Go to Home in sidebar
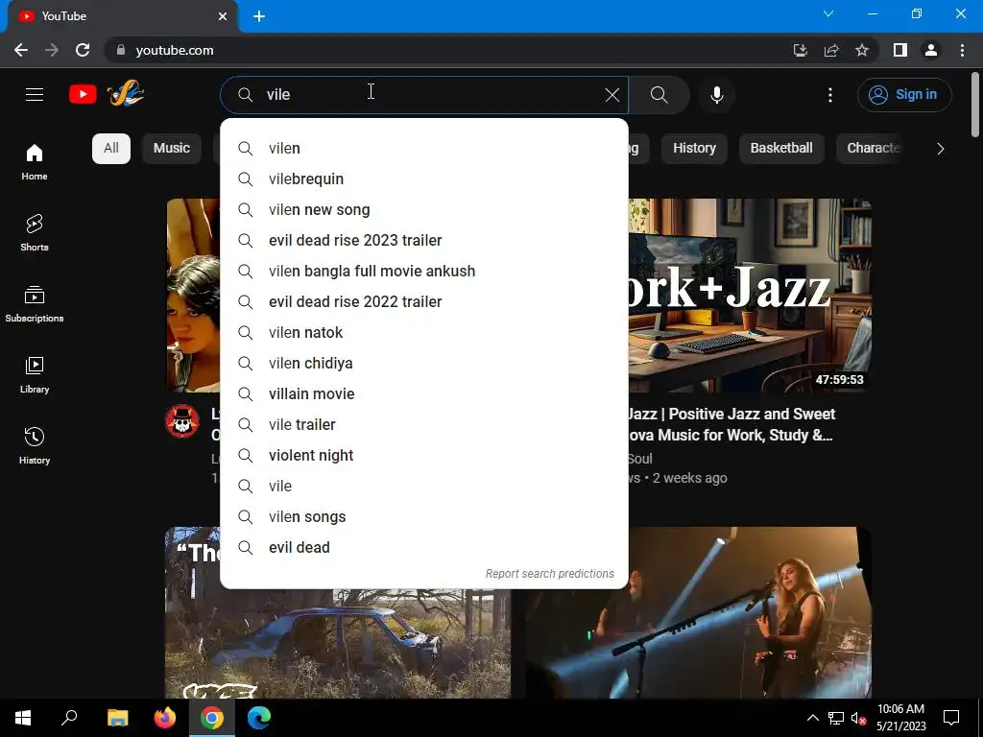The width and height of the screenshot is (983, 737). point(35,162)
